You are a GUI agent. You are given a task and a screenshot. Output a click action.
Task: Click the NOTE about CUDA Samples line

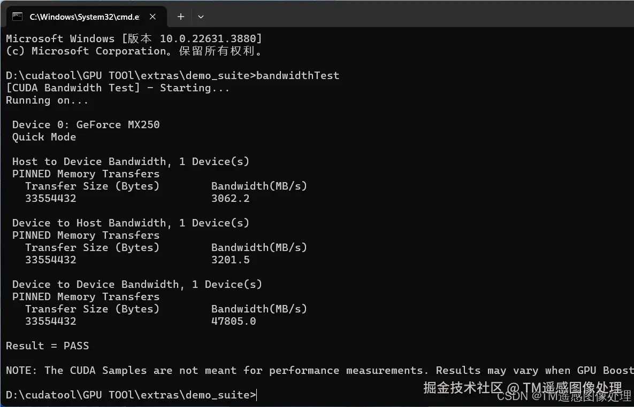[x=319, y=370]
